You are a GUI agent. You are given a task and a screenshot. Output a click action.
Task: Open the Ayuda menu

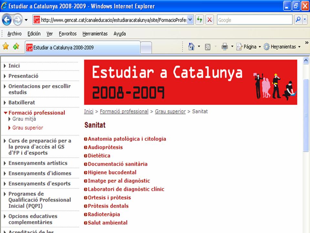click(119, 34)
